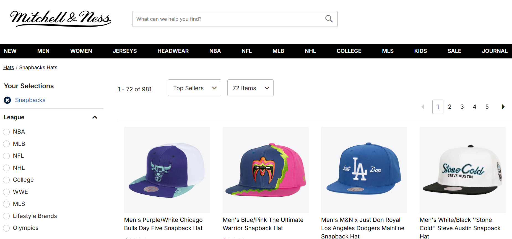The image size is (512, 239).
Task: Open the JERSEYS menu
Action: coord(125,51)
